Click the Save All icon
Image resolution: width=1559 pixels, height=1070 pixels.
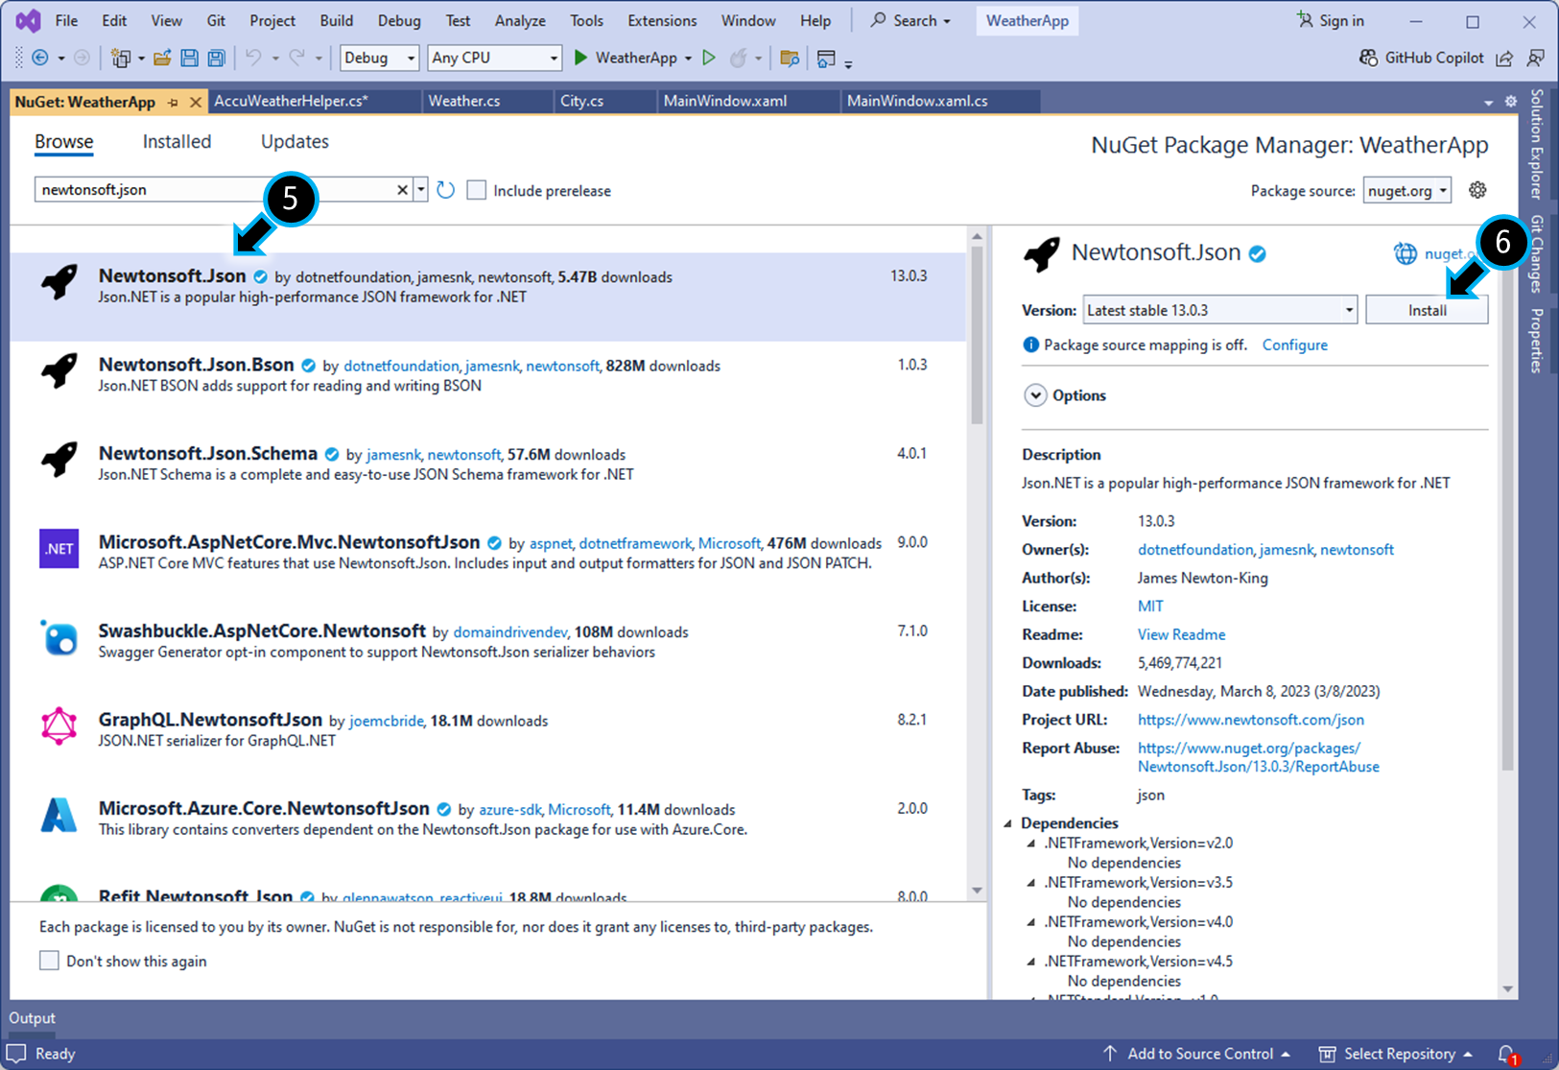coord(216,59)
